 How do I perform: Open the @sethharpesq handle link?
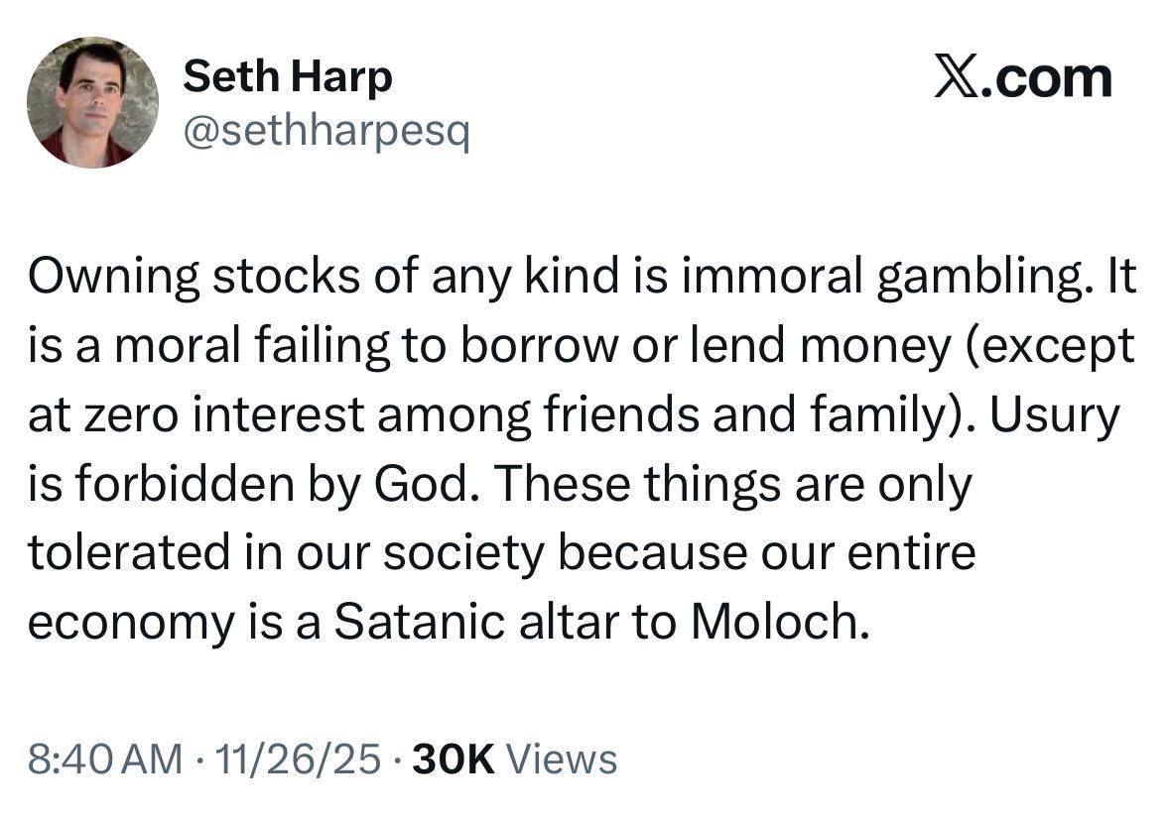click(325, 130)
